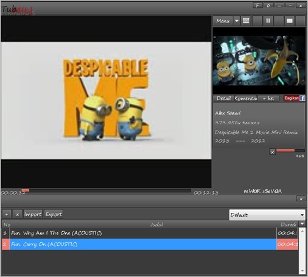Click the '+ ke:' add-to button
The width and height of the screenshot is (308, 277).
[268, 98]
